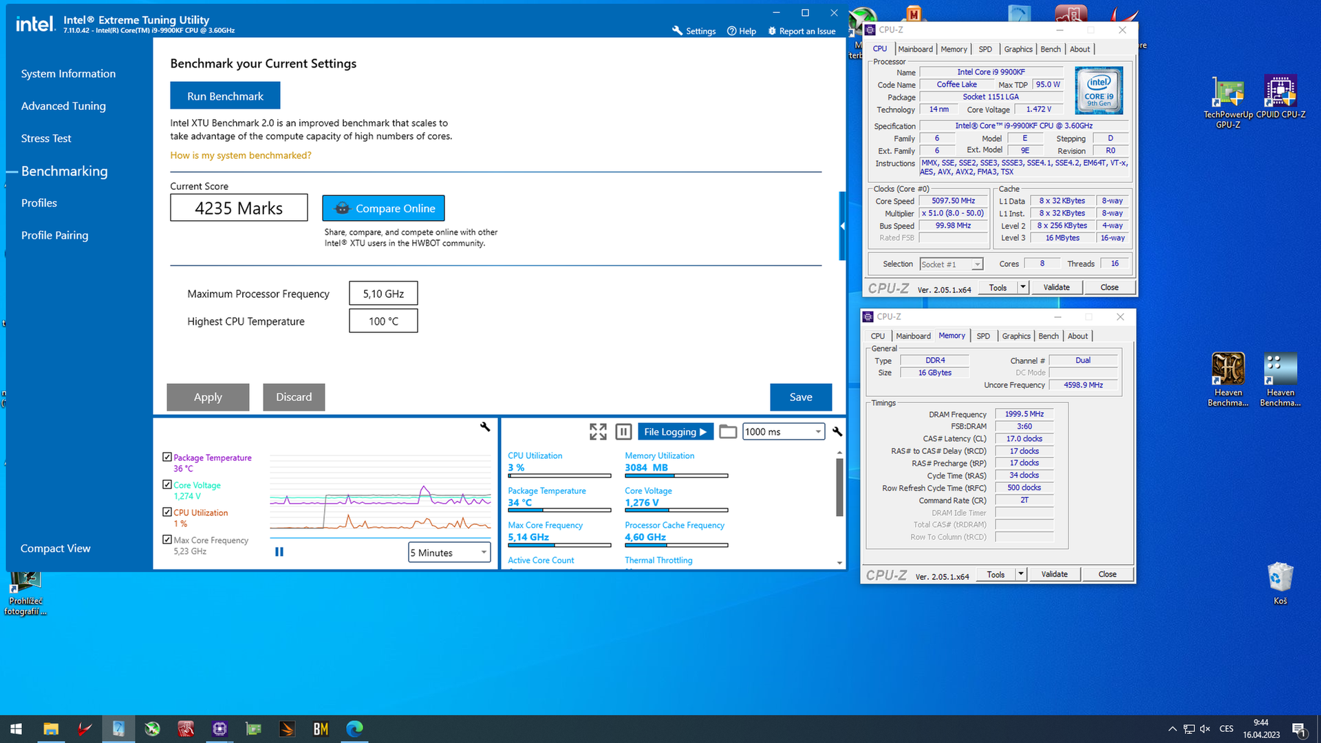1321x743 pixels.
Task: Open TechPowerUp GPU-Z desktop shortcut
Action: tap(1228, 102)
